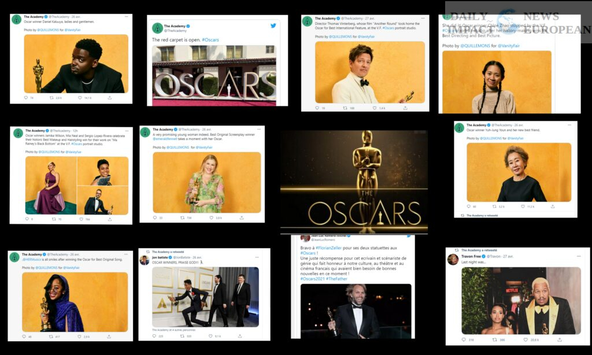Reply to the Yuh-Jung Youn tweet
592x355 pixels.
[x=469, y=206]
